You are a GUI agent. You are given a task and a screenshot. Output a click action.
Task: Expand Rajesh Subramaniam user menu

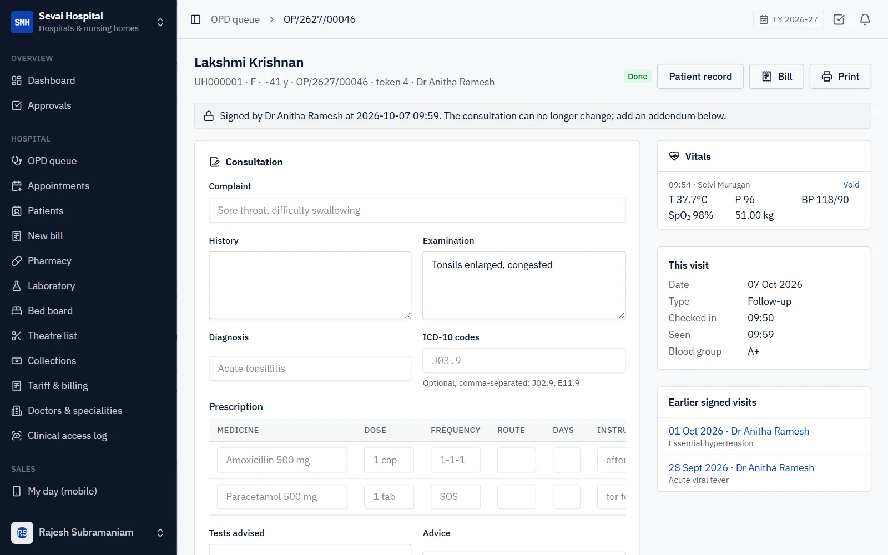[x=160, y=533]
